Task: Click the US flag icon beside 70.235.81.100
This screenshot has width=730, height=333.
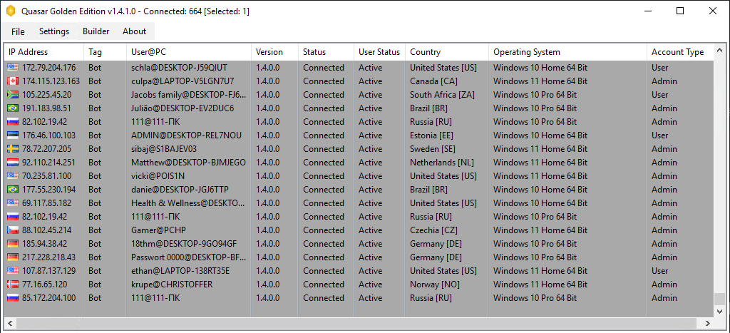Action: pos(13,176)
